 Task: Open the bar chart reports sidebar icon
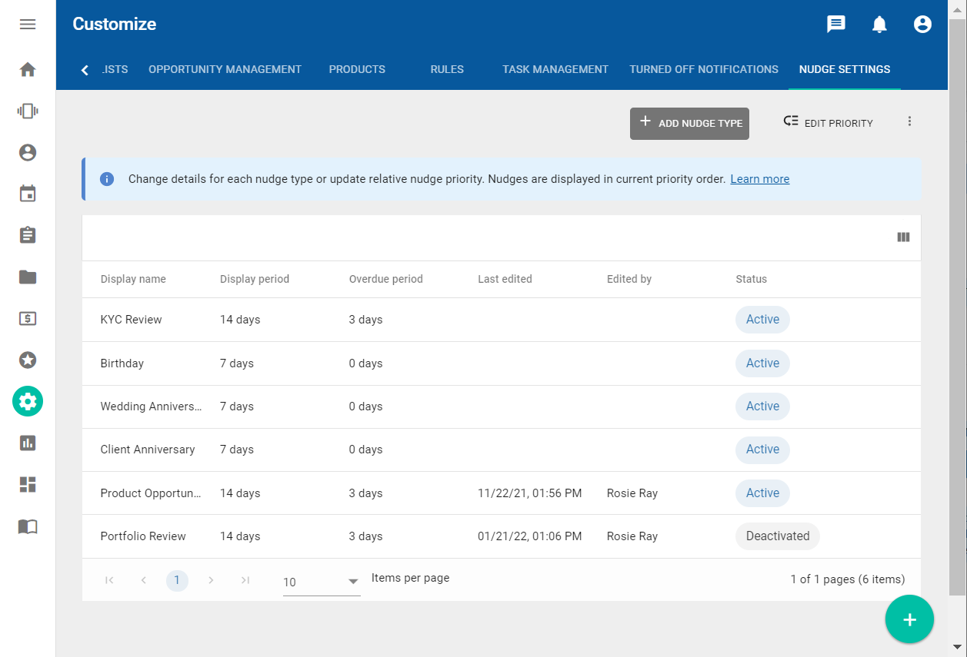tap(28, 443)
